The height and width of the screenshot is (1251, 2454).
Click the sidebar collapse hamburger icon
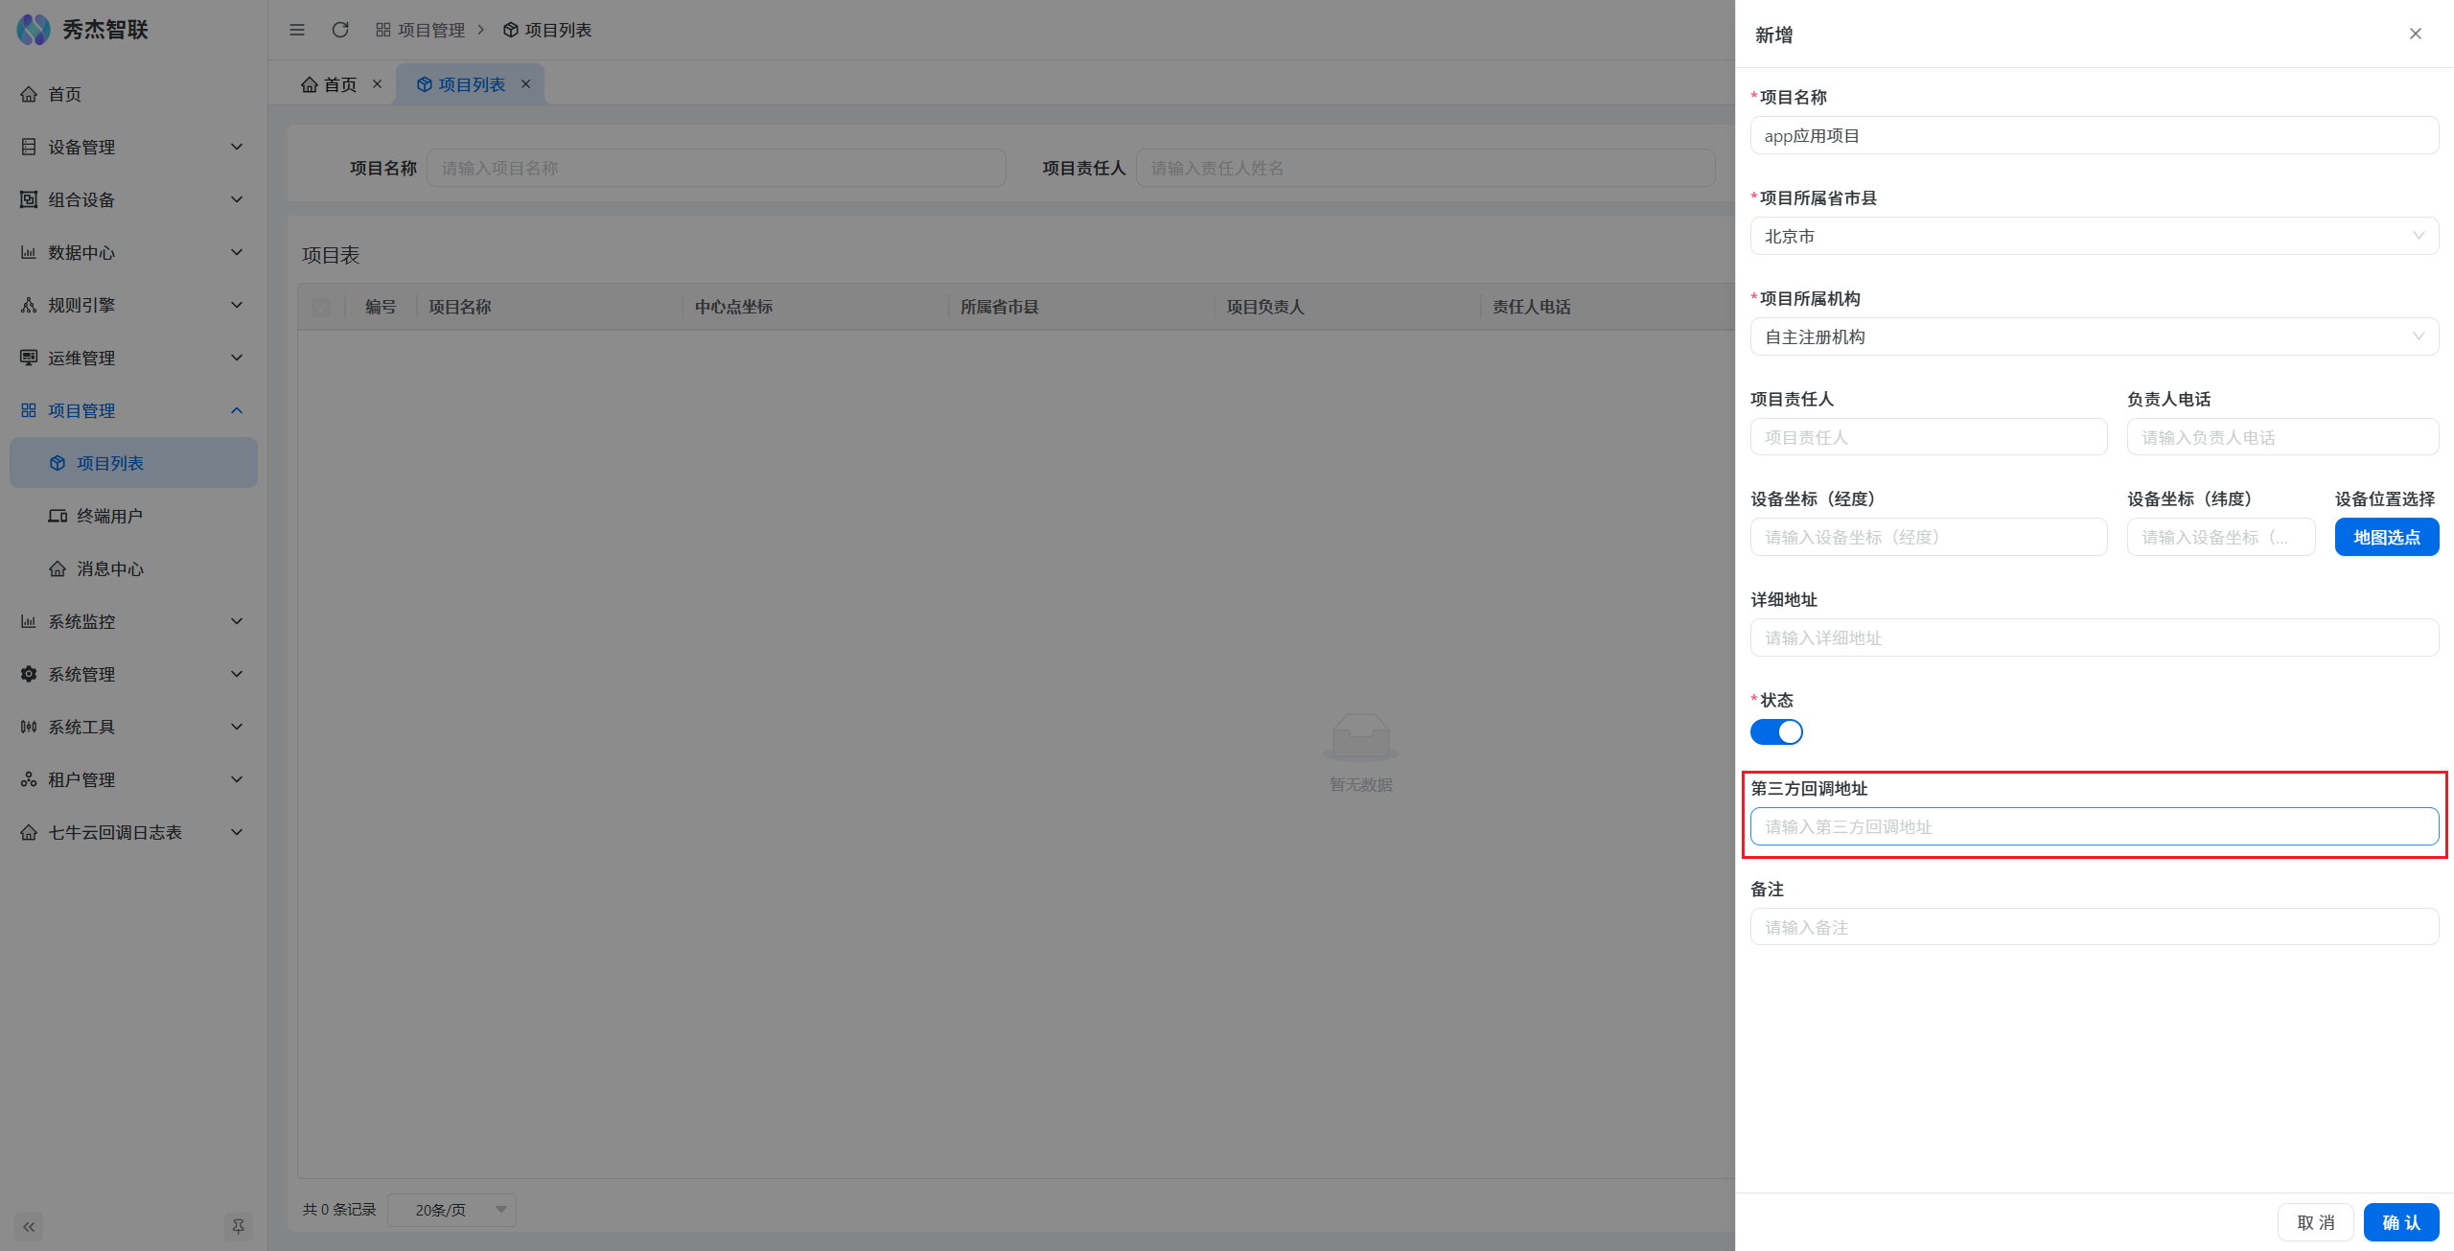pos(297,30)
